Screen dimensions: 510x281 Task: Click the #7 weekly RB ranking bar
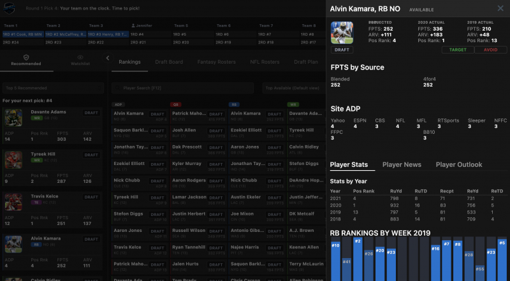coord(447,261)
